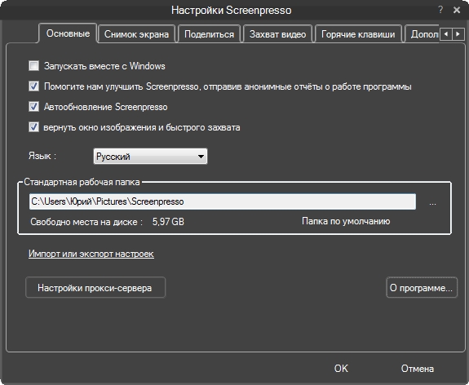
Task: Click the Импорт или экспорт настроек link
Action: pos(91,254)
